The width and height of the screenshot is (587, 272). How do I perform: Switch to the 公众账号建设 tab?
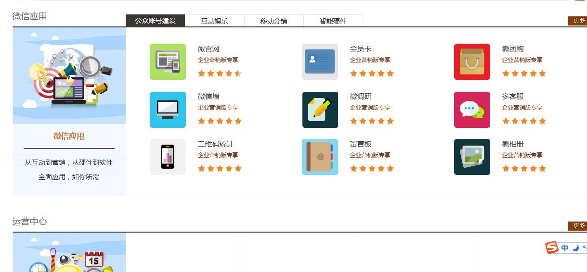pos(155,21)
